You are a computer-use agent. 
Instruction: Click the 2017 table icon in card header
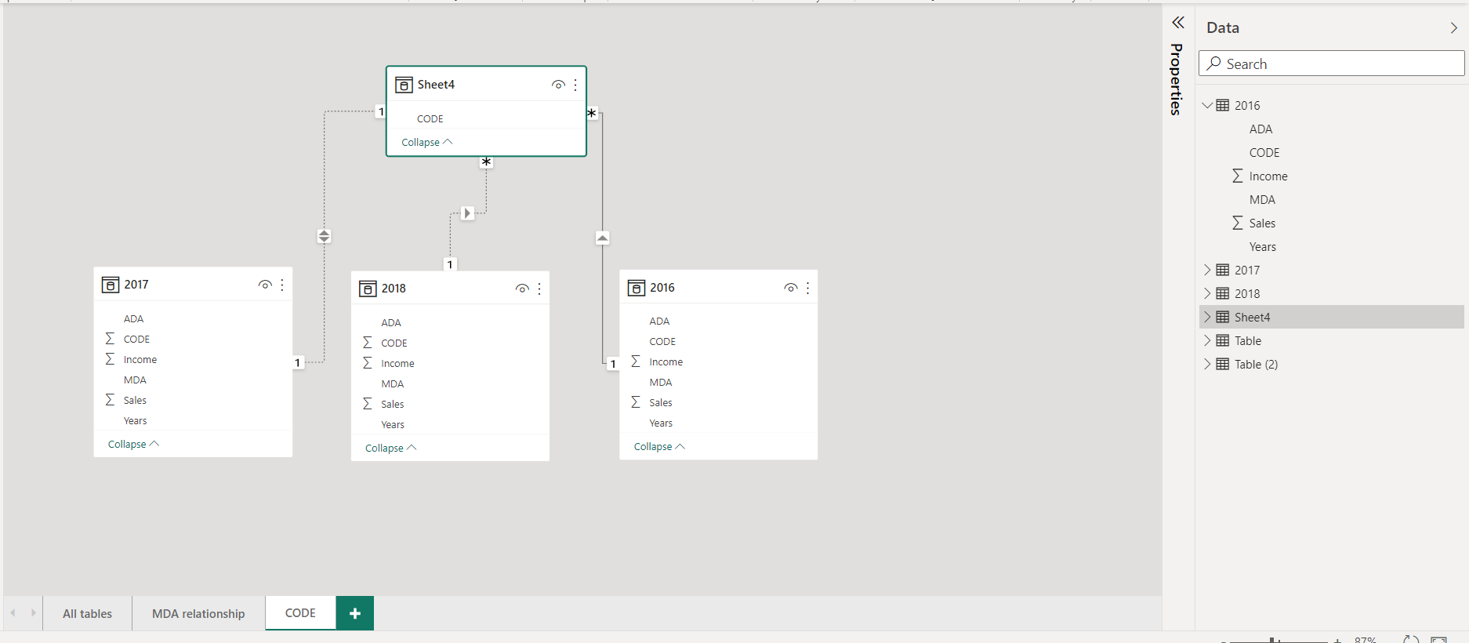pyautogui.click(x=111, y=285)
